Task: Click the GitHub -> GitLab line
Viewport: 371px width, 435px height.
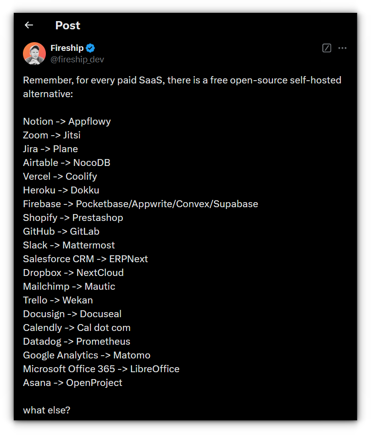Action: click(61, 231)
